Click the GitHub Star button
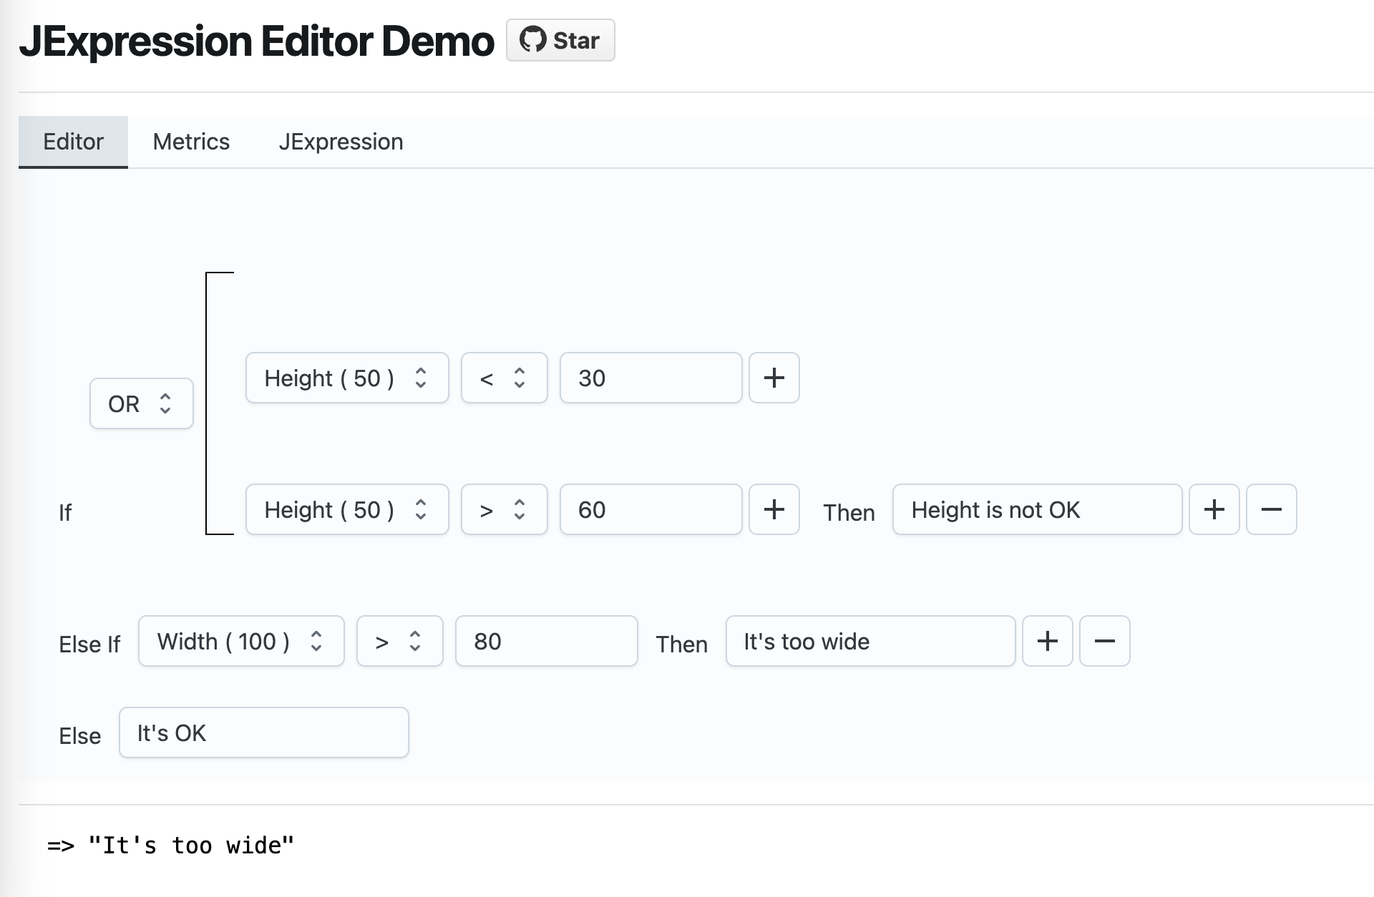 pyautogui.click(x=560, y=40)
